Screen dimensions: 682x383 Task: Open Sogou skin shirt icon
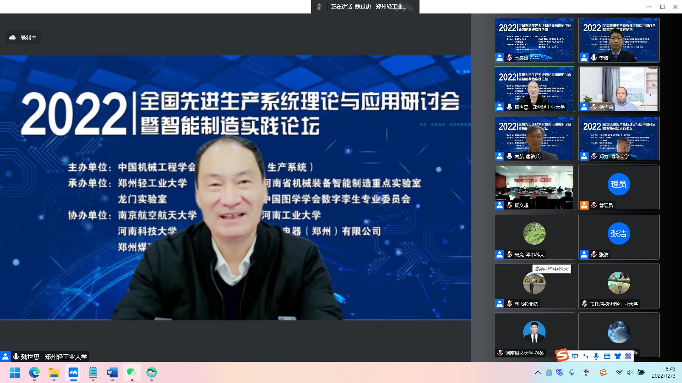pos(617,356)
